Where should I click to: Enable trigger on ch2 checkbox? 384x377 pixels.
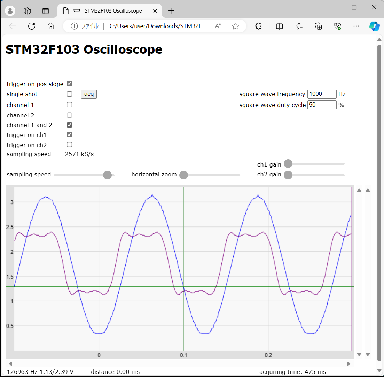click(x=70, y=145)
